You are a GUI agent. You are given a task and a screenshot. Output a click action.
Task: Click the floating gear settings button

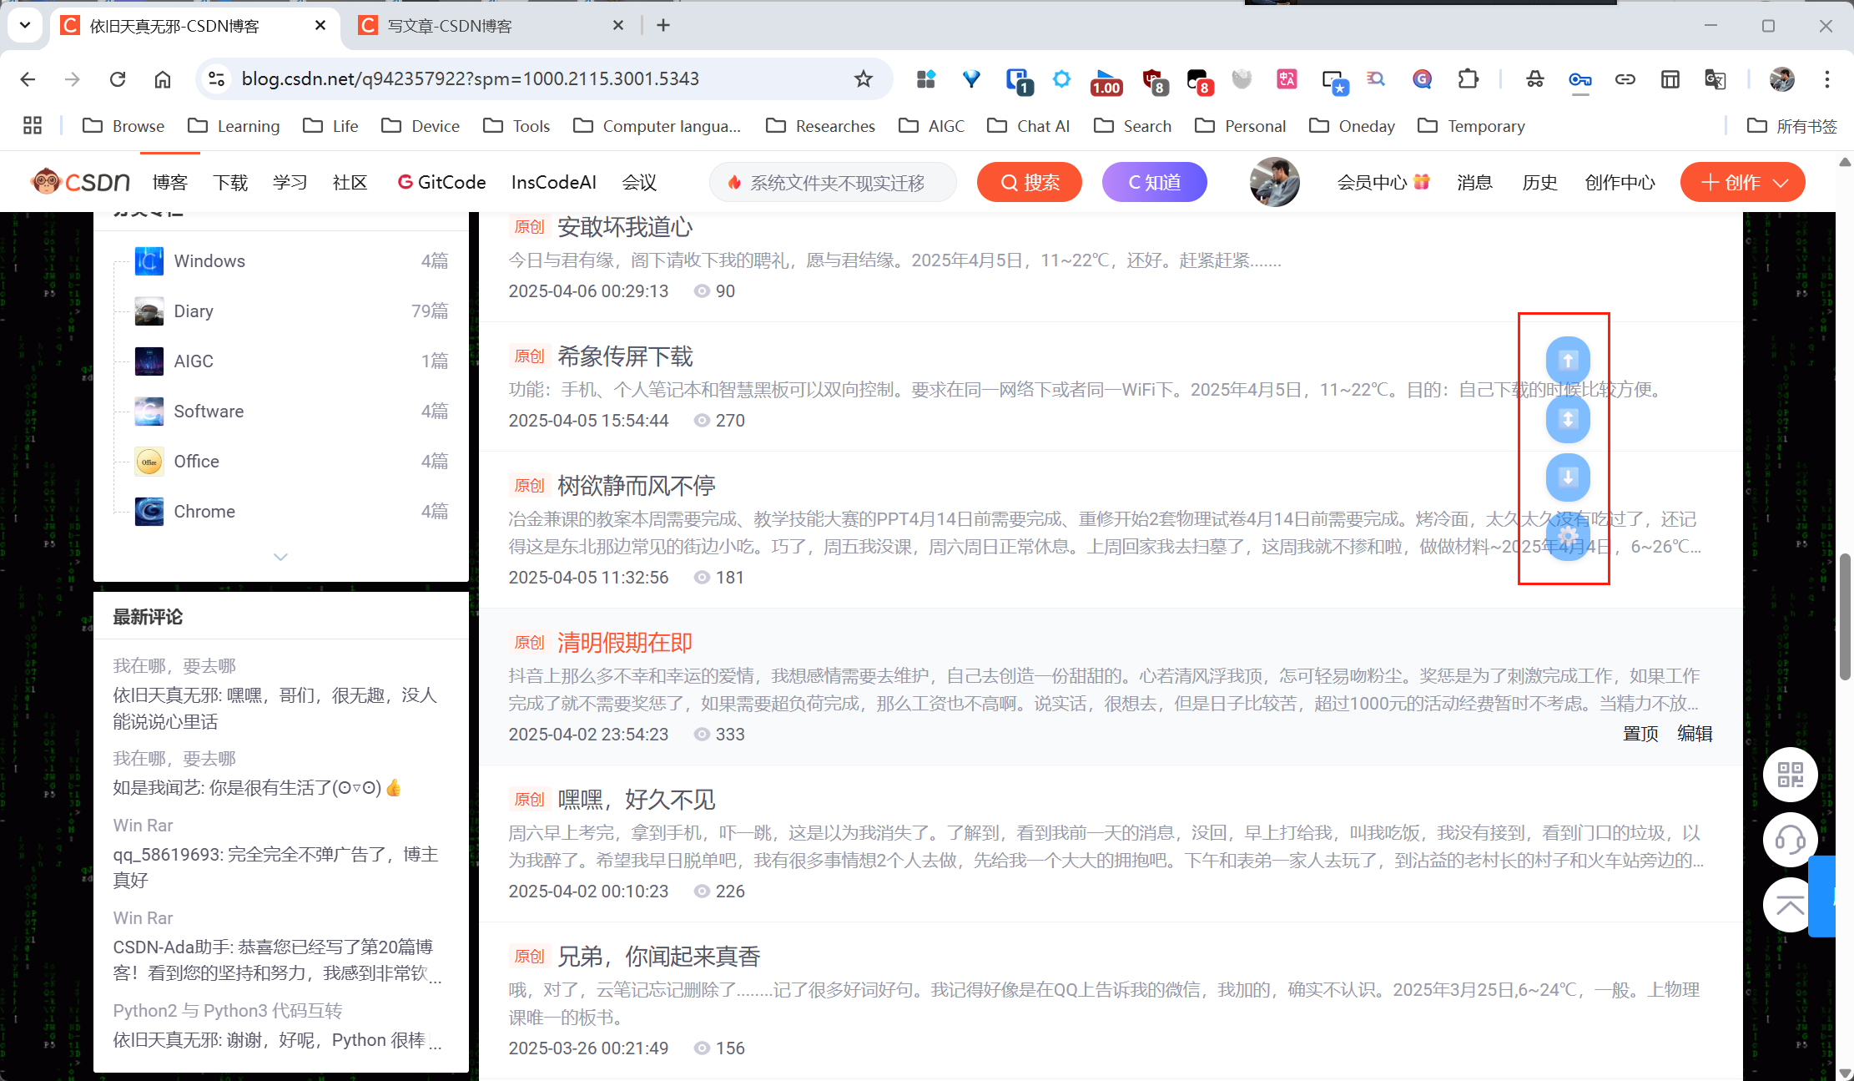pyautogui.click(x=1567, y=535)
